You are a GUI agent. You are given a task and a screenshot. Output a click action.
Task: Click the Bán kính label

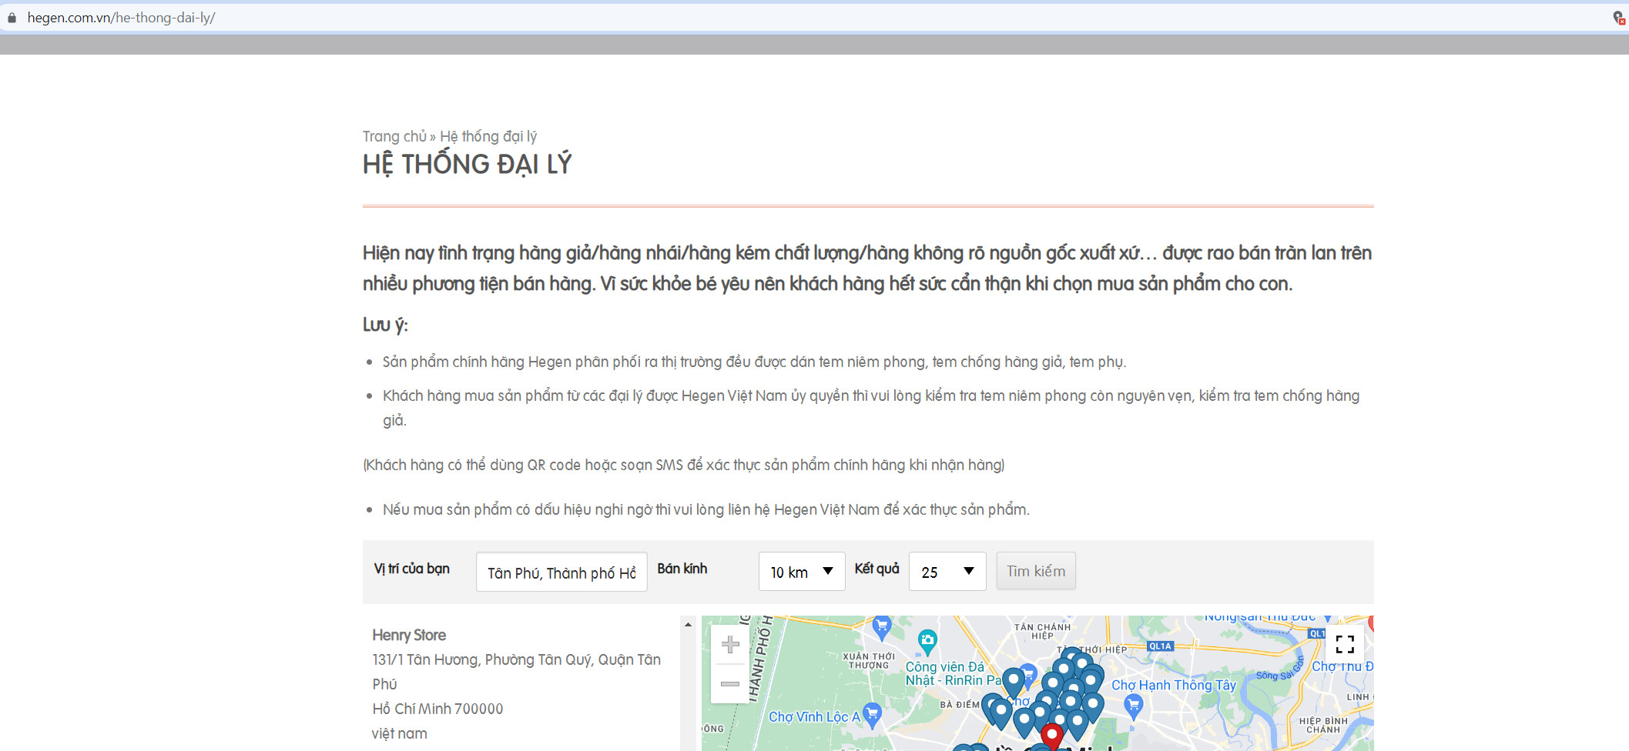pyautogui.click(x=682, y=569)
